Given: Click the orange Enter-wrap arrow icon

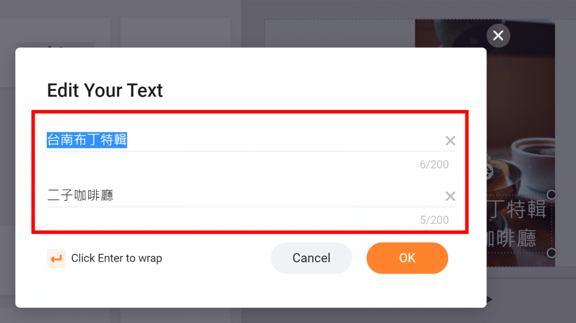Looking at the screenshot, I should click(56, 258).
